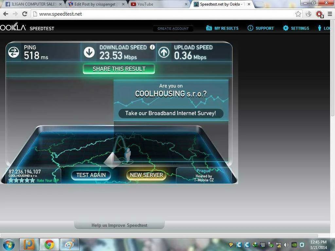Click the upload arrow icon
The height and width of the screenshot is (251, 335).
click(164, 53)
